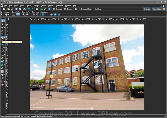
Task: Click the Organizer button
Action: [x=147, y=9]
